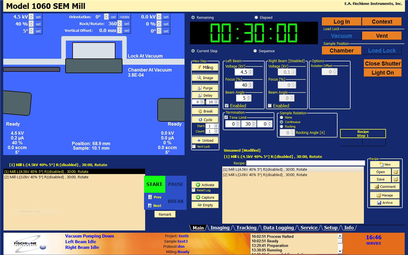This screenshot has width=408, height=255.
Task: Add a Cycle step
Action: [x=205, y=120]
